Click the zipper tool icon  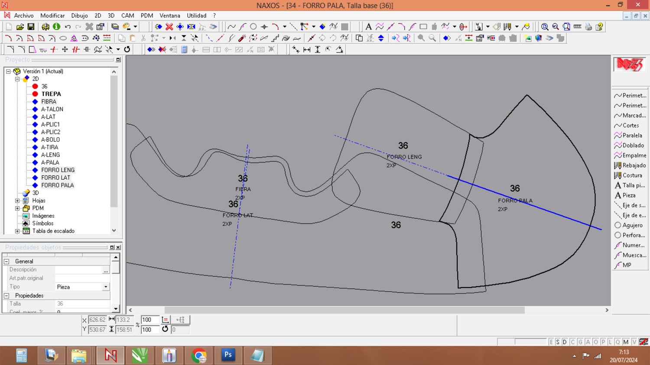(107, 38)
